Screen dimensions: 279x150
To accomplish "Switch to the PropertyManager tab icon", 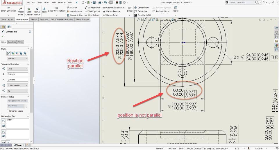I will click(x=9, y=27).
